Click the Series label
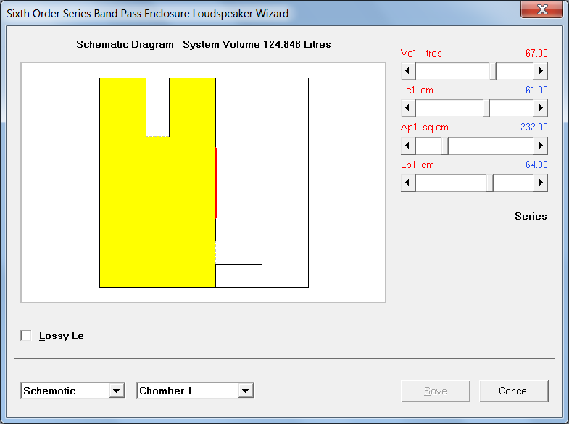 [531, 216]
